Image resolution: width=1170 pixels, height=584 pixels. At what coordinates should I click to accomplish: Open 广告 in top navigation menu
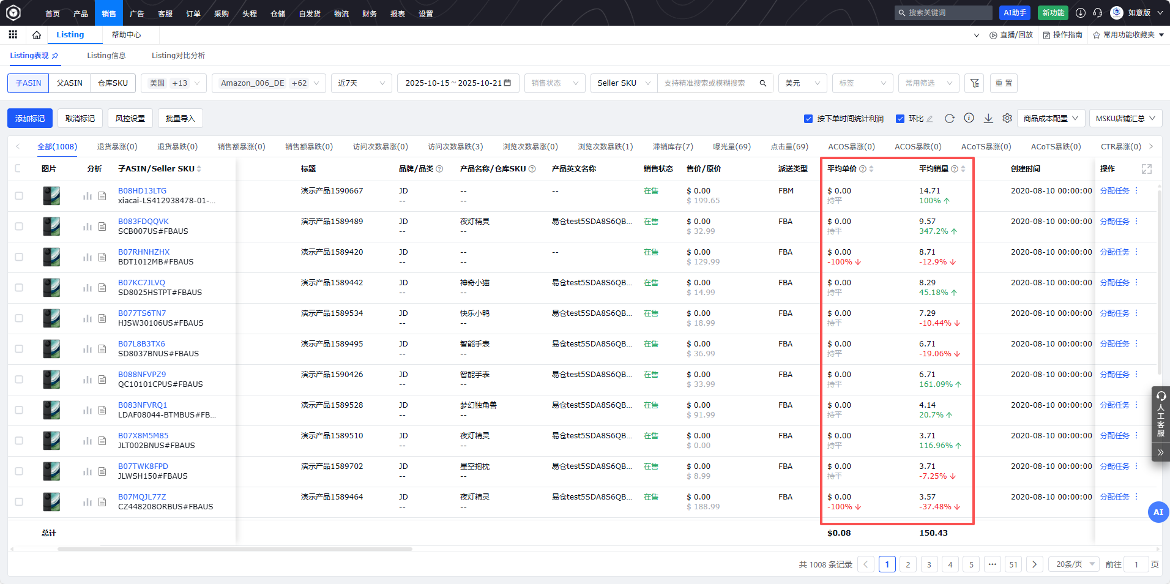point(137,13)
